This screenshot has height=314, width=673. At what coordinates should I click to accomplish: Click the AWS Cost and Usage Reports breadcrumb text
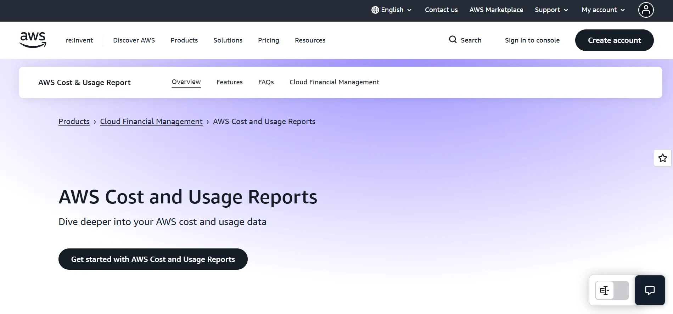tap(264, 122)
